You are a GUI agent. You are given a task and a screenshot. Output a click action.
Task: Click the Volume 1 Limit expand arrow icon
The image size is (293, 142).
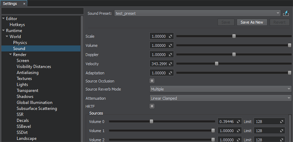pyautogui.click(x=281, y=131)
